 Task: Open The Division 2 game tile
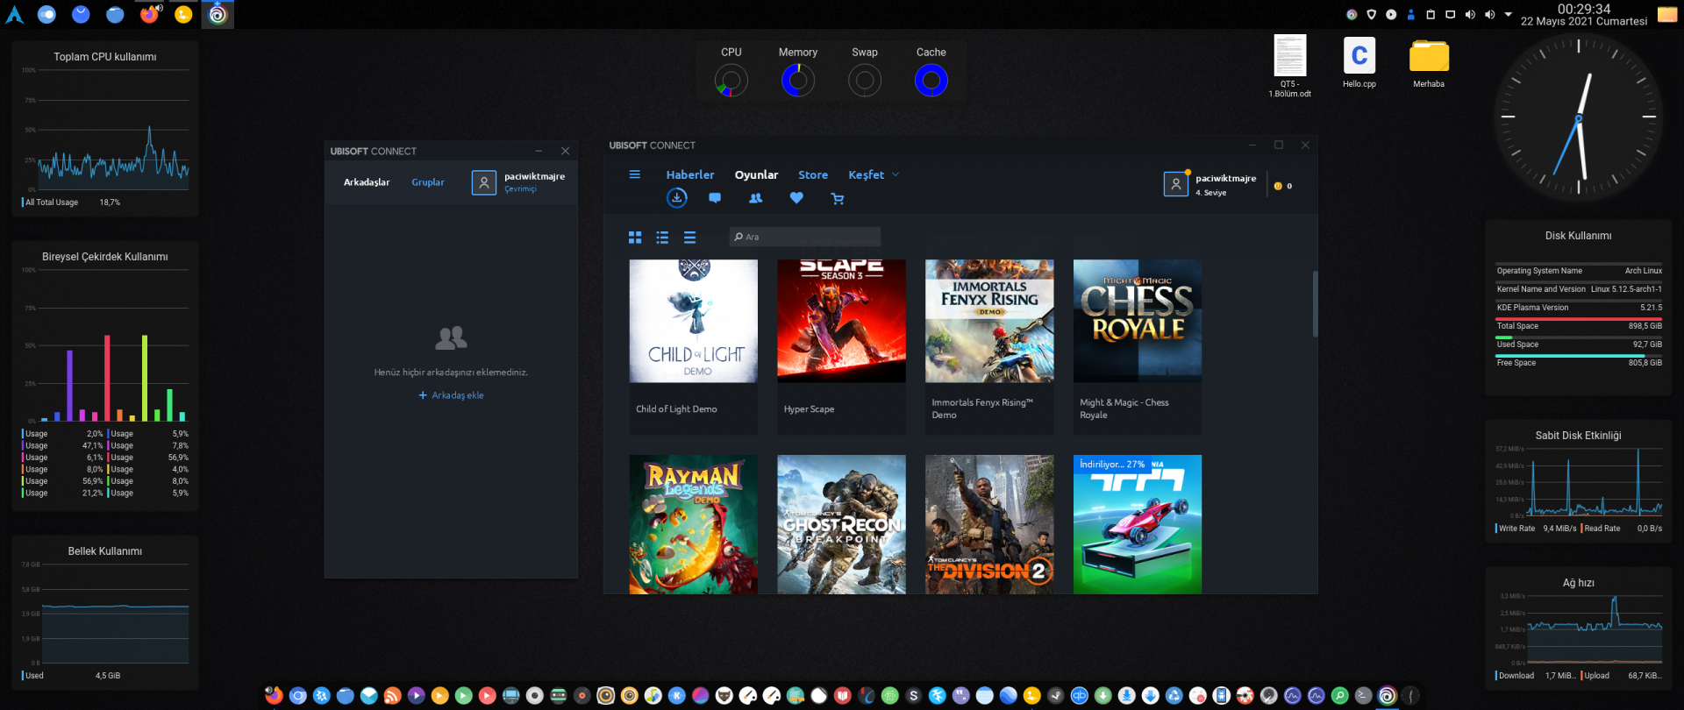pyautogui.click(x=989, y=524)
